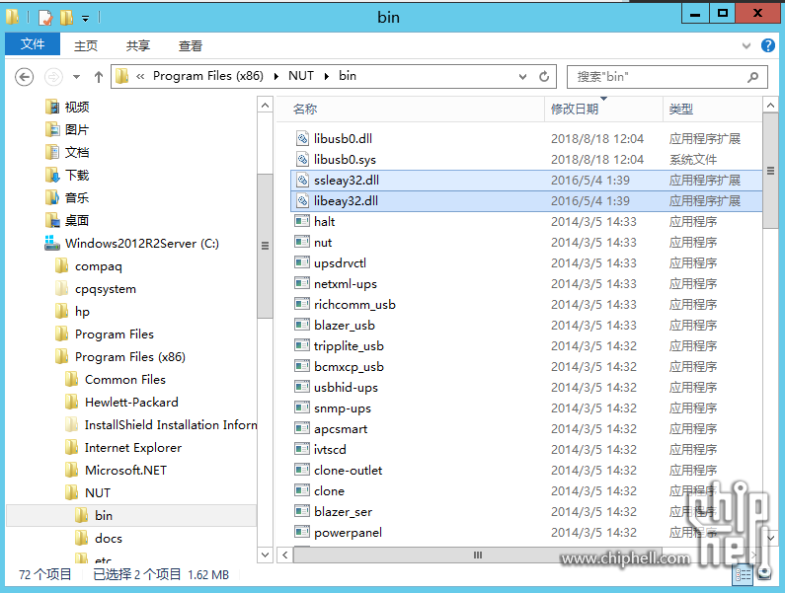Click the file list scroll up arrow
Screen dimensions: 785x593
click(x=770, y=106)
